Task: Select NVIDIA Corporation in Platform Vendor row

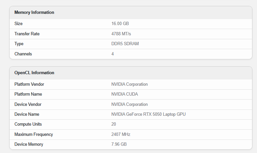Action: coord(130,84)
